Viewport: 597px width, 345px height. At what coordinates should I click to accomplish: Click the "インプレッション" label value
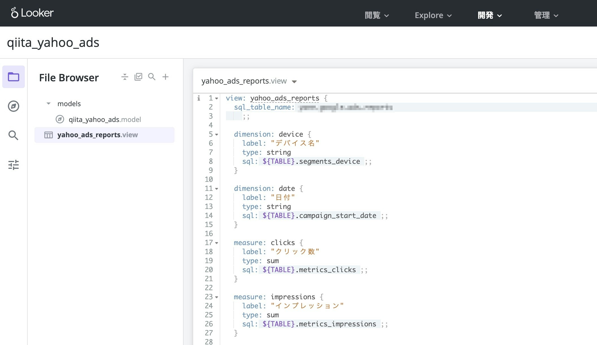coord(307,306)
